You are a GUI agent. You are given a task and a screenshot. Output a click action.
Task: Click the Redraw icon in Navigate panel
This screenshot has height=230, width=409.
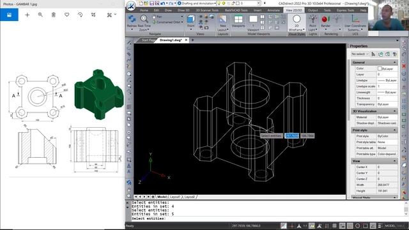pos(132,19)
